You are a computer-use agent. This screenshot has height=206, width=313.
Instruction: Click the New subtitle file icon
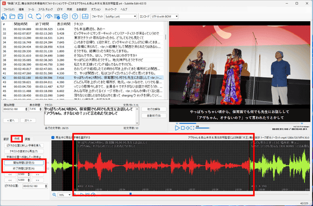pyautogui.click(x=4, y=16)
